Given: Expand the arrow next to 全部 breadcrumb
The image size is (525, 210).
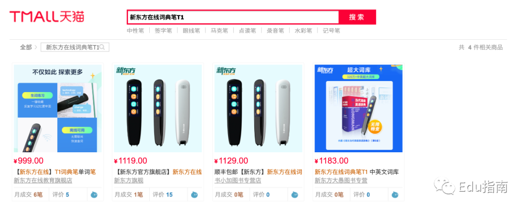Looking at the screenshot, I should pyautogui.click(x=36, y=48).
